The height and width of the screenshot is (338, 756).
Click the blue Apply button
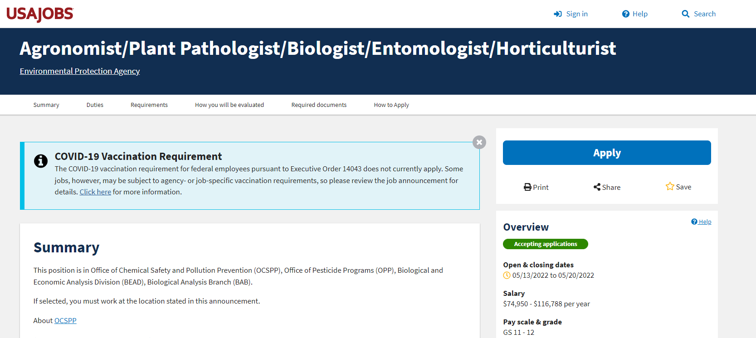coord(607,153)
